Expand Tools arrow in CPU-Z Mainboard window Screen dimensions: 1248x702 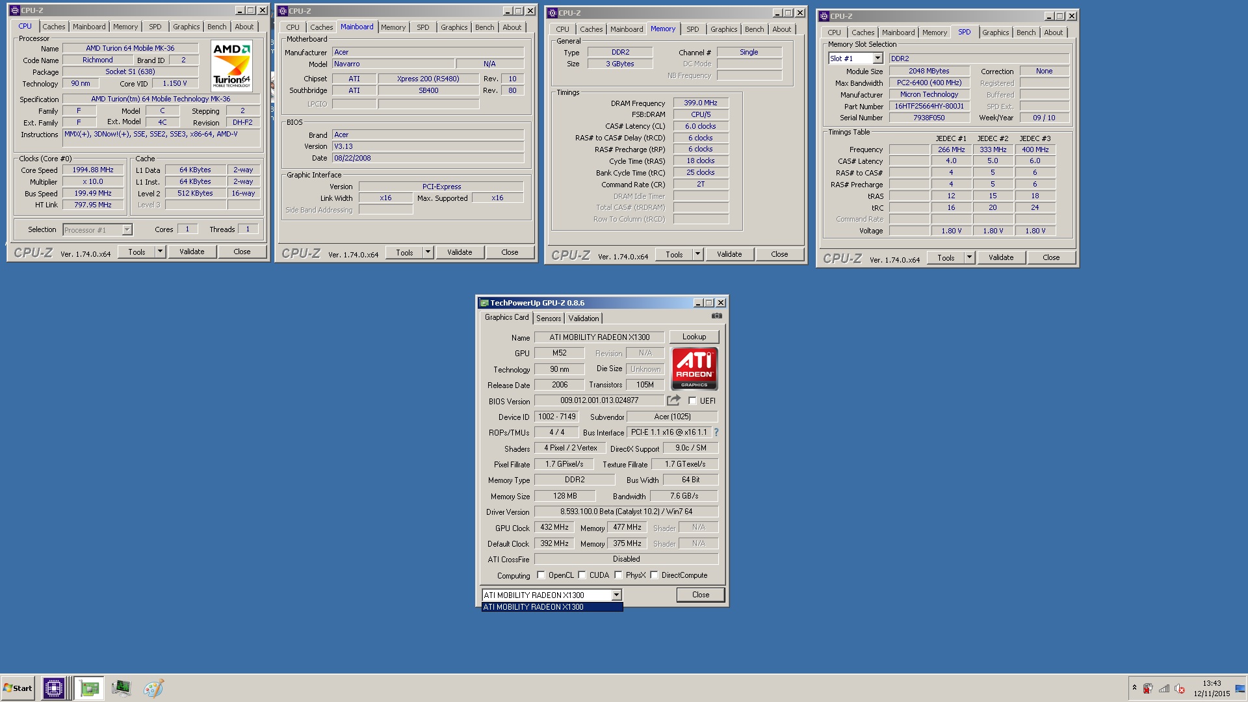pyautogui.click(x=428, y=252)
